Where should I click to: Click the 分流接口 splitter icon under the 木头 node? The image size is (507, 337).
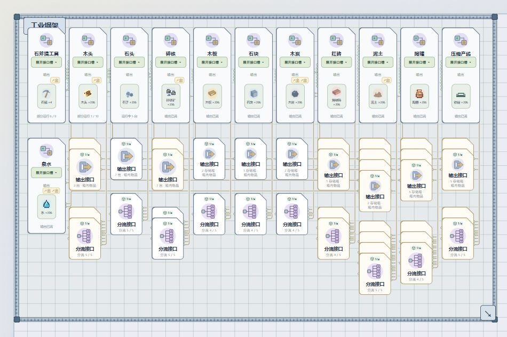click(x=85, y=237)
